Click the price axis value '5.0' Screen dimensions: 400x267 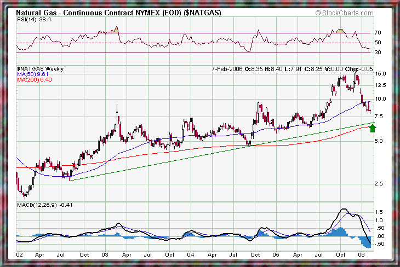379,141
